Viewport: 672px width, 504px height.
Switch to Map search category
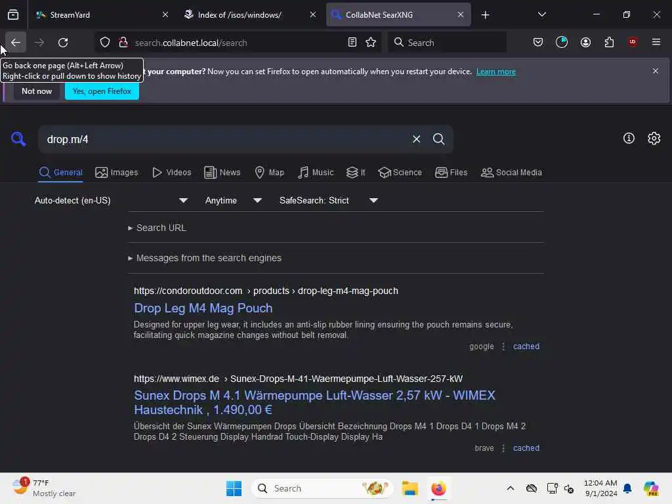[x=269, y=173]
